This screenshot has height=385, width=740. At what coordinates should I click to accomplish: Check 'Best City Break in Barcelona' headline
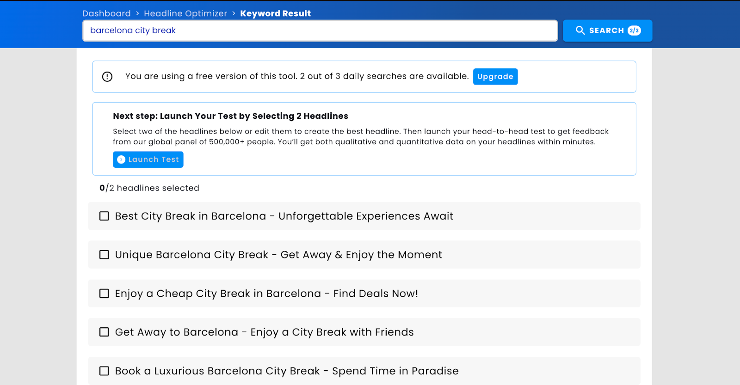point(104,216)
